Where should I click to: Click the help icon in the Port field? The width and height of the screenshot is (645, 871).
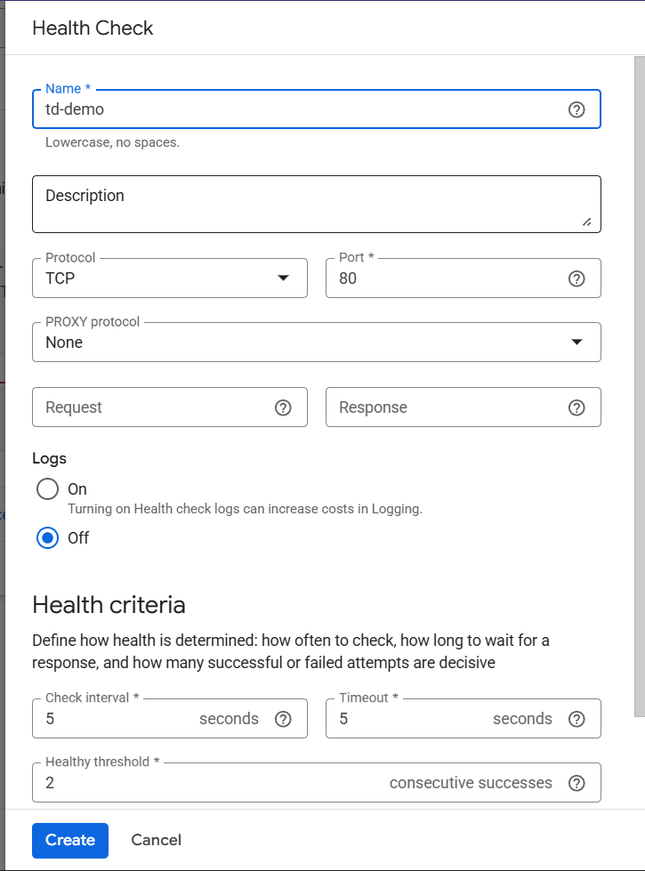(x=576, y=278)
